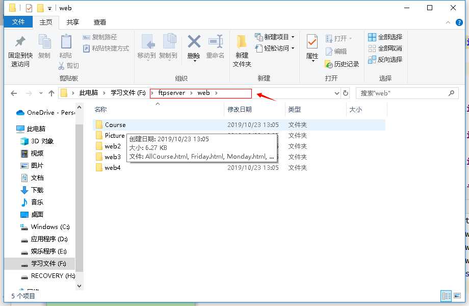Switch to View (查看) tab
This screenshot has height=306, width=469.
[99, 22]
